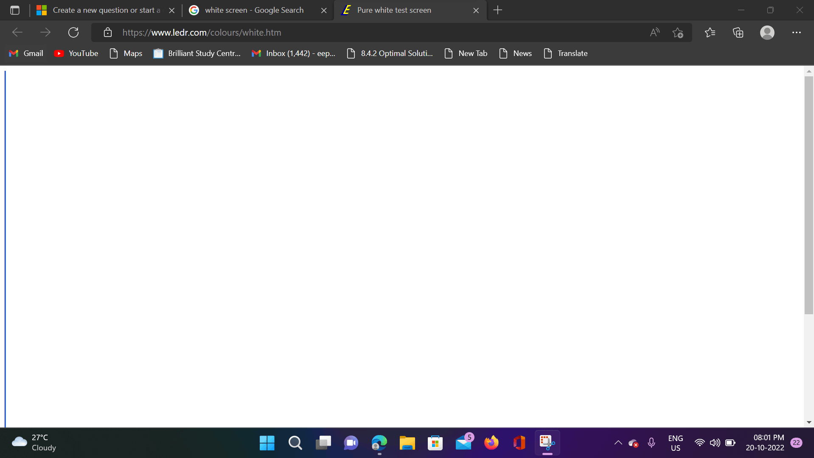The width and height of the screenshot is (814, 458).
Task: Open the Gmail bookmark
Action: [x=26, y=53]
